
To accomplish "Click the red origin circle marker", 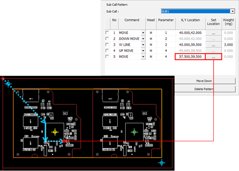I will click(x=3, y=79).
